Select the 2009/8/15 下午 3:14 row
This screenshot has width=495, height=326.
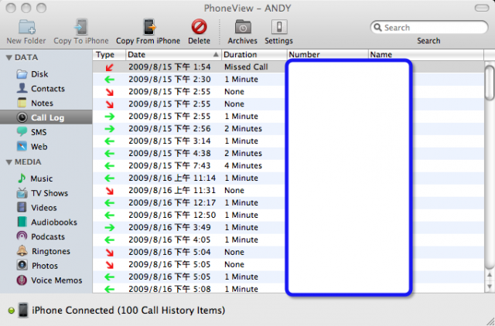tap(288, 141)
